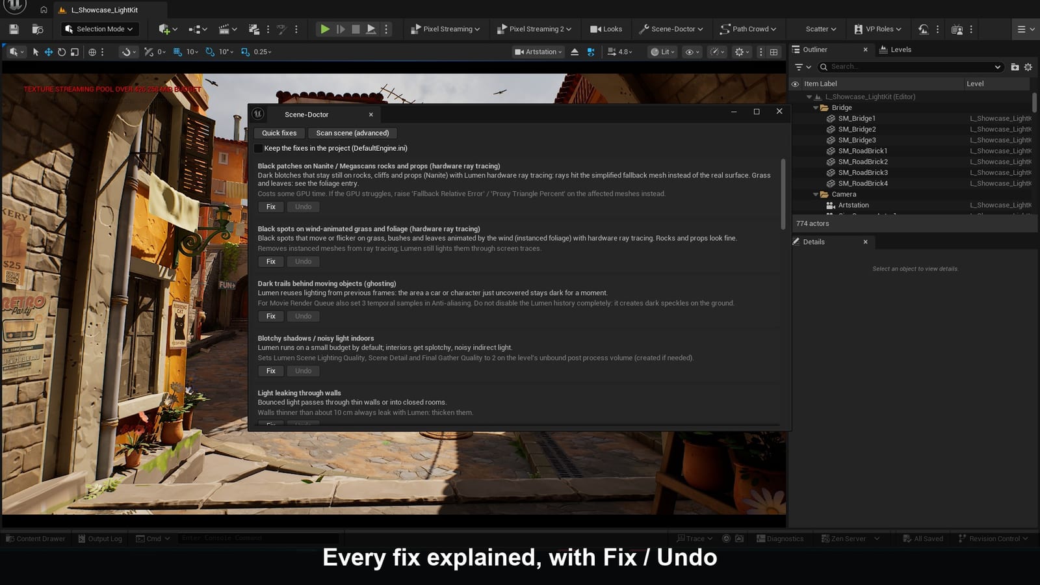Toggle world/local coordinate globe icon
The height and width of the screenshot is (585, 1040).
[x=92, y=52]
